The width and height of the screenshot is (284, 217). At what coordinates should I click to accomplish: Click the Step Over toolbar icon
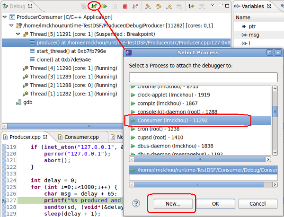point(159,7)
